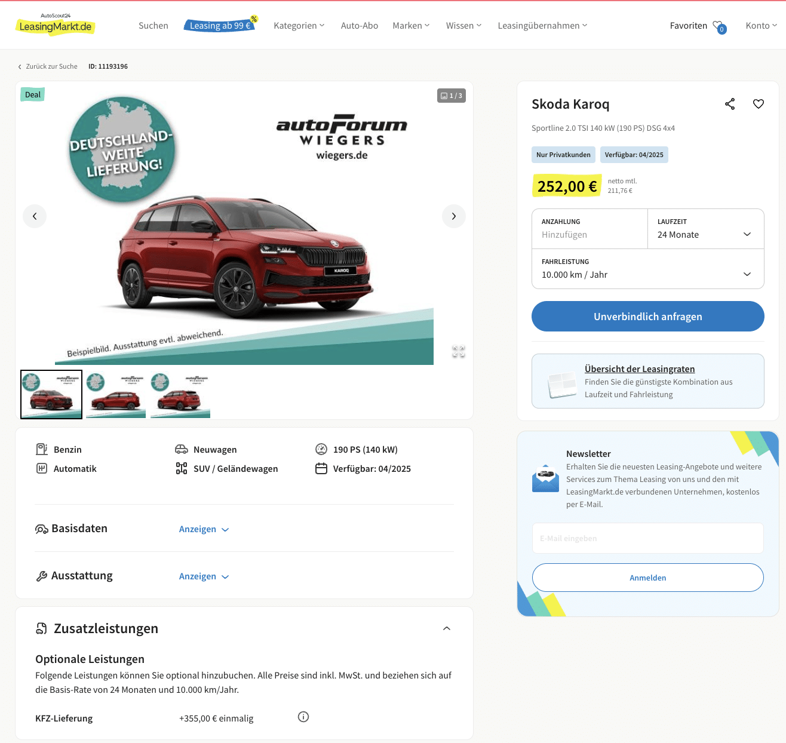Expand Ausstattung via Anzeigen

tap(204, 576)
